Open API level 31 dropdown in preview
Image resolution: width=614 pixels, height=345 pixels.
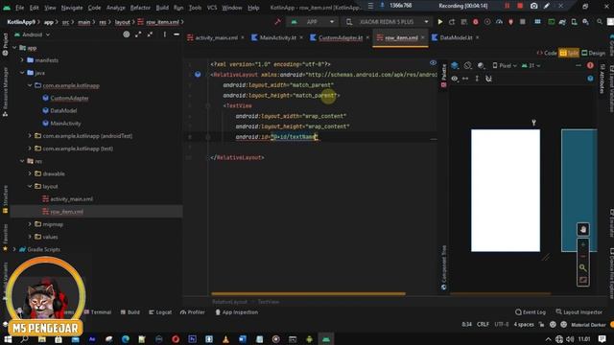click(531, 66)
